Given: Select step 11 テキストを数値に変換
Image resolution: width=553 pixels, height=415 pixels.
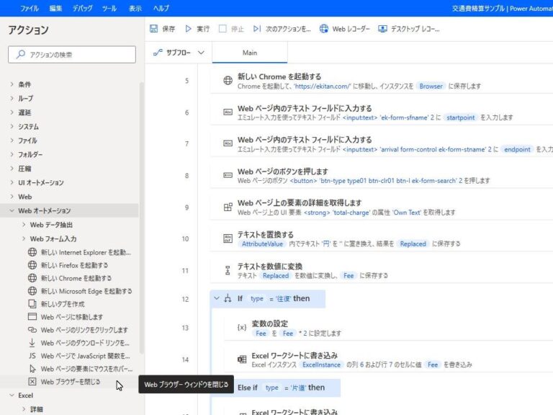Looking at the screenshot, I should pos(382,271).
